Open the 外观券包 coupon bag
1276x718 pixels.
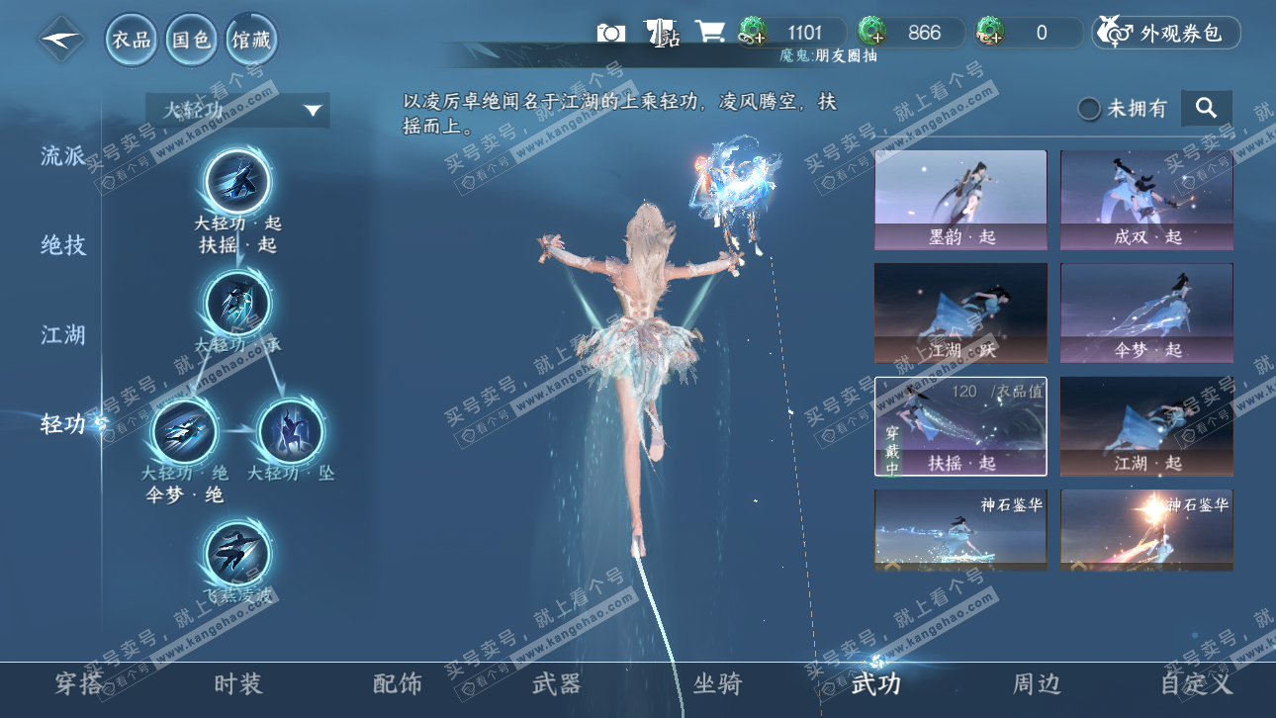[x=1166, y=33]
